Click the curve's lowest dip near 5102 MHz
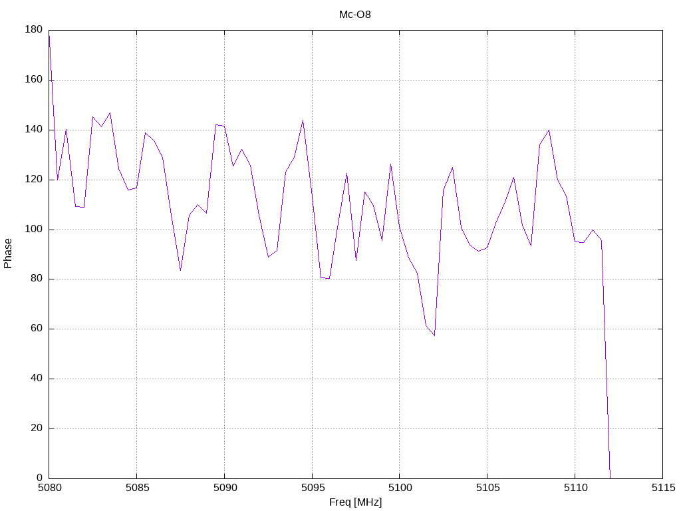This screenshot has height=511, width=681. pyautogui.click(x=434, y=335)
